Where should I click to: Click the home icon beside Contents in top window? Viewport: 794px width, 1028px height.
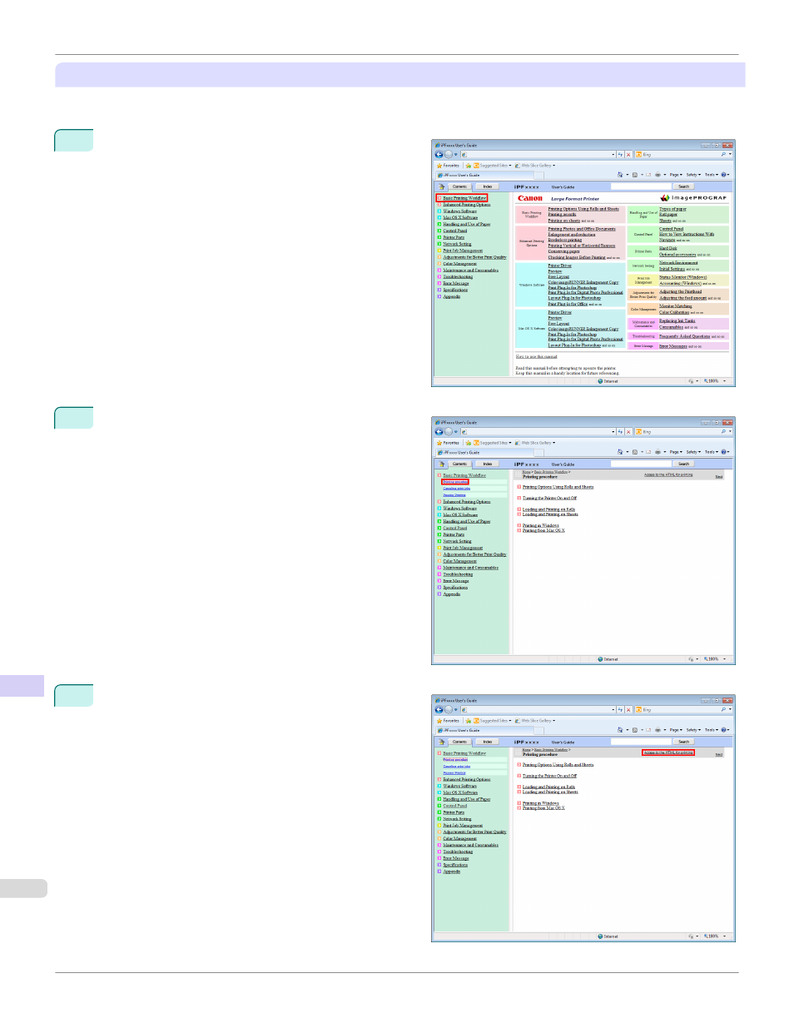[x=442, y=186]
